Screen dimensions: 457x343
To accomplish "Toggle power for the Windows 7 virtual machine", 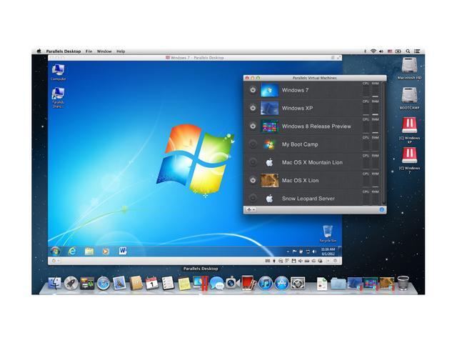I will click(253, 90).
